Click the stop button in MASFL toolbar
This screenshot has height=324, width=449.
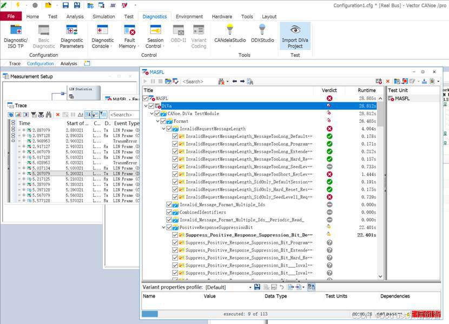click(160, 81)
